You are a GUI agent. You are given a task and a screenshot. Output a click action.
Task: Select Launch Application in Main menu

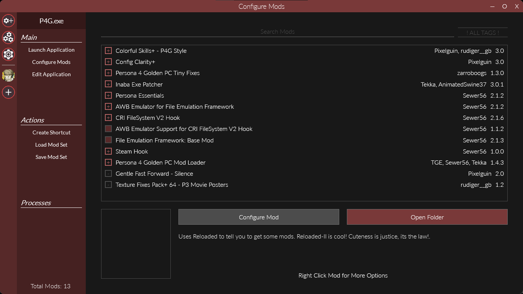tap(51, 50)
